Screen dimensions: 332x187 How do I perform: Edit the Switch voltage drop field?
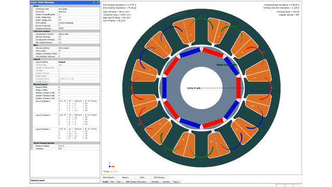pyautogui.click(x=78, y=20)
